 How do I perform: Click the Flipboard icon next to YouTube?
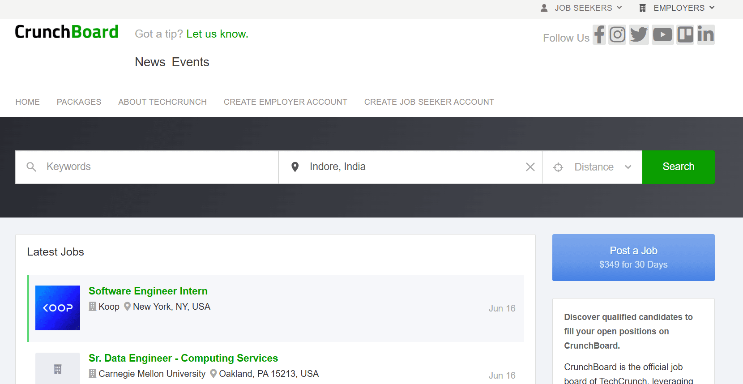(685, 34)
